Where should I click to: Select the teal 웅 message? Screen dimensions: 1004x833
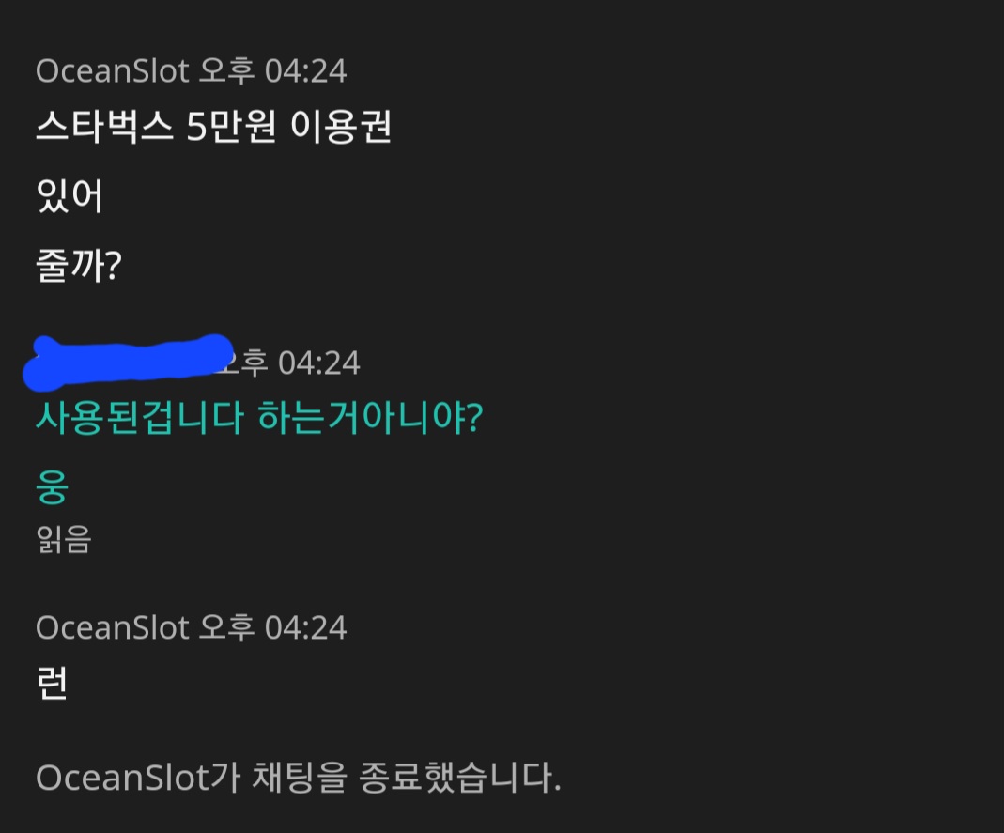point(52,487)
